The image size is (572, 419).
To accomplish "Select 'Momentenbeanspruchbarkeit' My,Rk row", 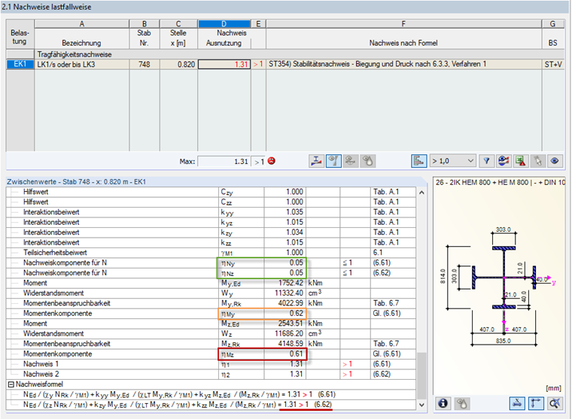I will pos(211,303).
